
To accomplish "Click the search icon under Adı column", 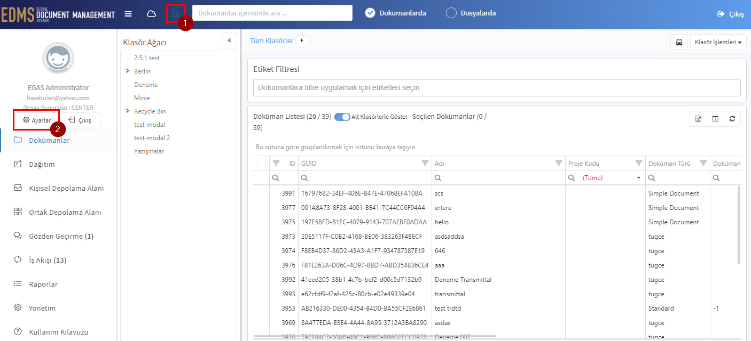I will (438, 177).
